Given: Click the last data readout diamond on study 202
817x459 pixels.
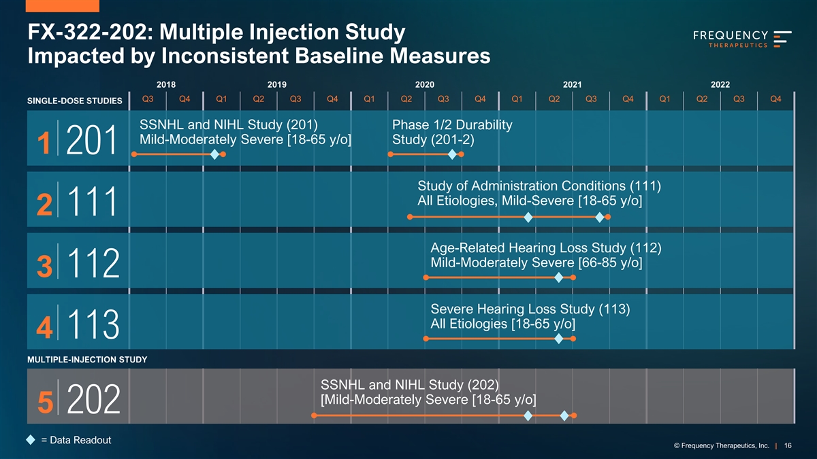Looking at the screenshot, I should pos(564,415).
